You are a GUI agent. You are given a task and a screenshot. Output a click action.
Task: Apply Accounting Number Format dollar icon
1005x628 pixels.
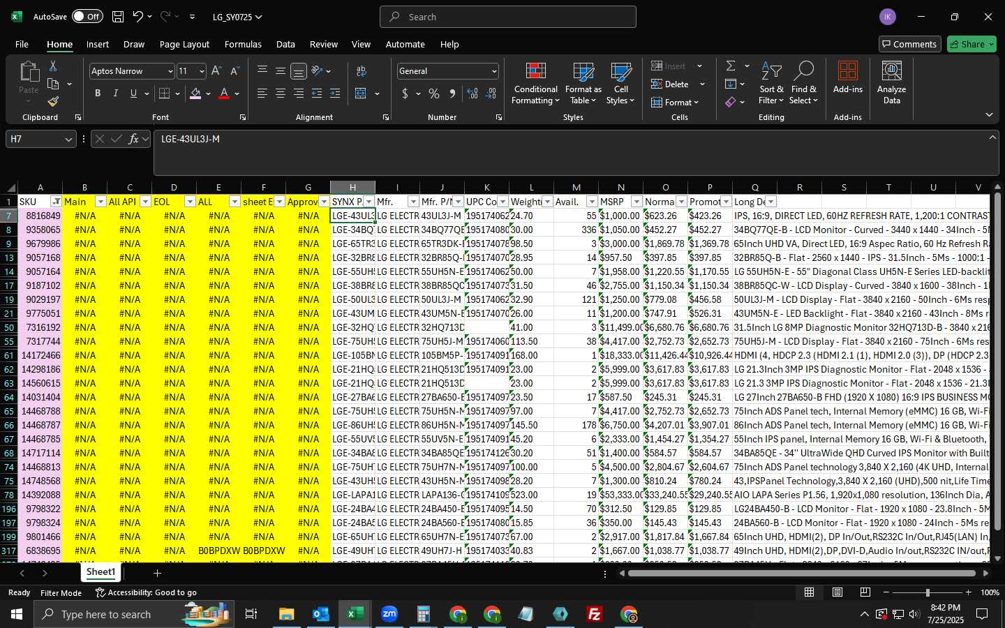click(405, 94)
